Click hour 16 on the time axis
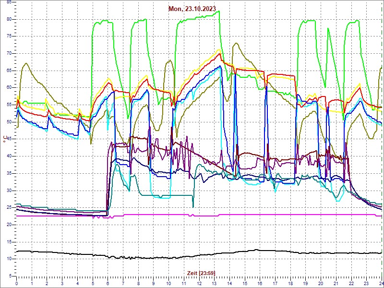Screen dimensions: 384x288 click(x=260, y=283)
